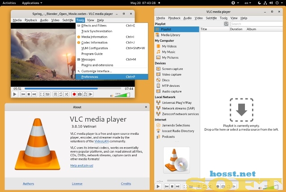Select Video capture device
286x192 pixels.
click(x=177, y=75)
